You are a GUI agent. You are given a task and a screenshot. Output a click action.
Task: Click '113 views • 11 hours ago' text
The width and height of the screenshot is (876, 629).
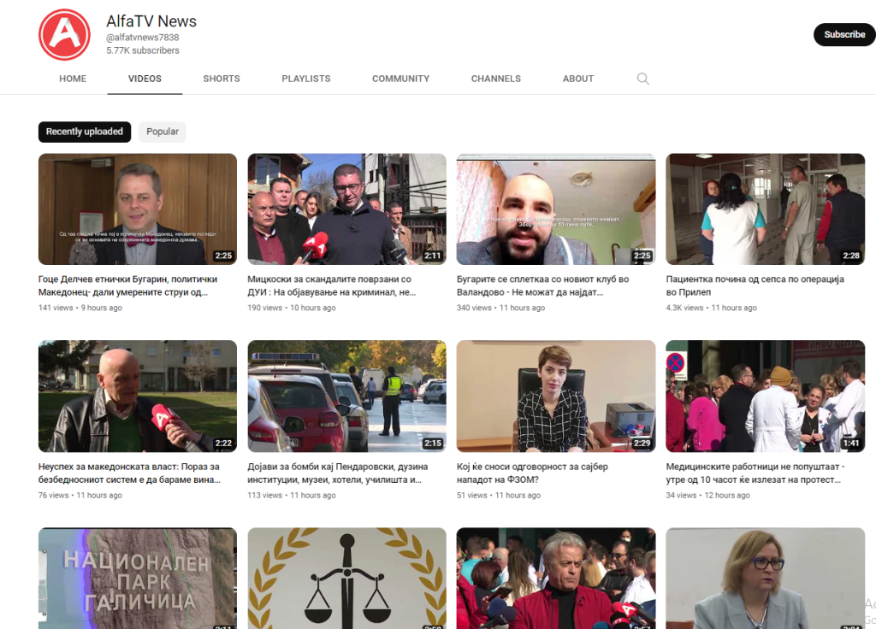(292, 495)
